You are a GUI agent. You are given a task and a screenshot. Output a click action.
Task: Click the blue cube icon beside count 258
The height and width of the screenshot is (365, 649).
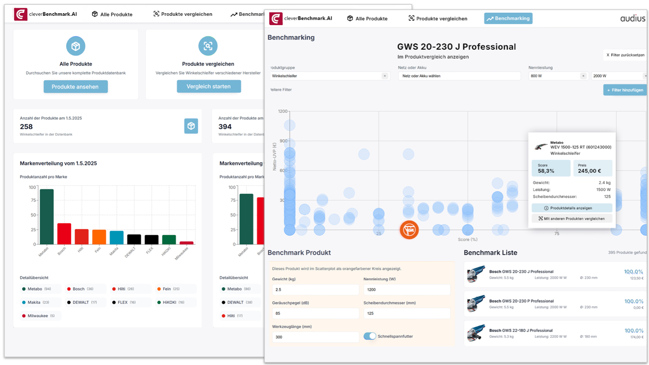click(191, 126)
